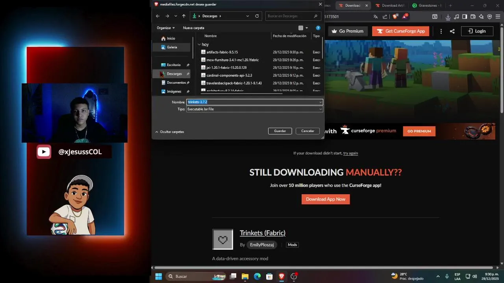Collapse the 'hoy' file group

(x=199, y=45)
